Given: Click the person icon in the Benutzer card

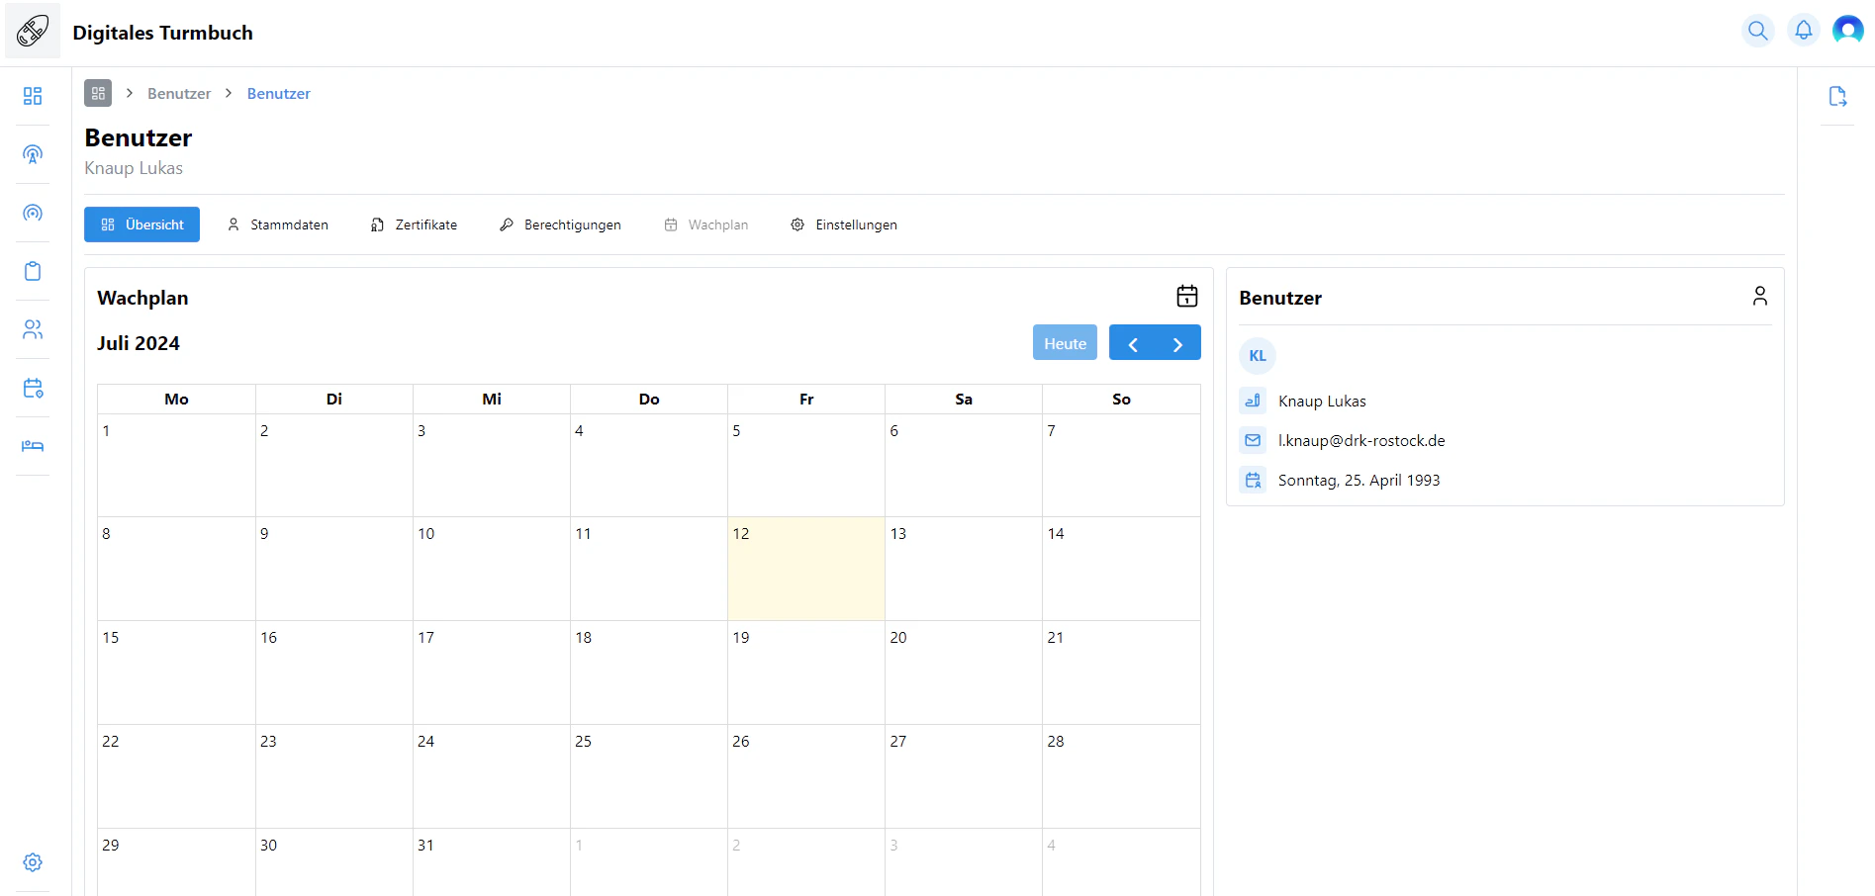Looking at the screenshot, I should pos(1760,296).
